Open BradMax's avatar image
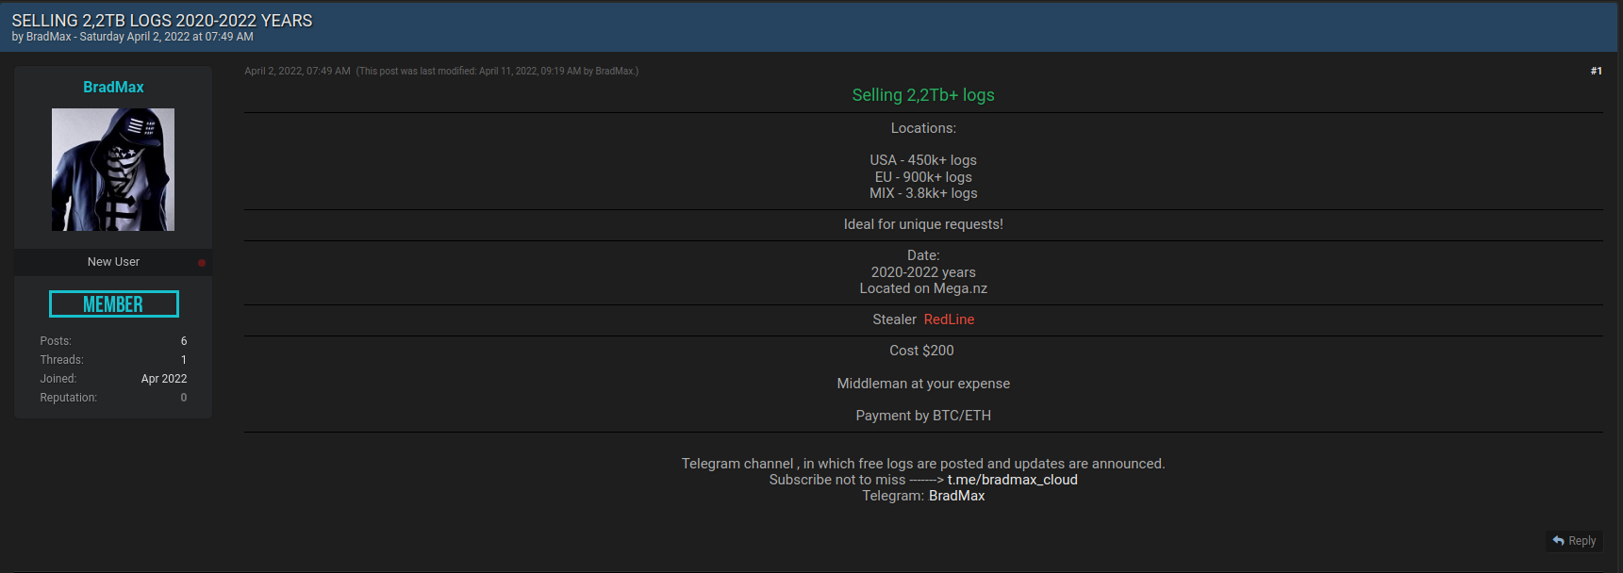 113,170
